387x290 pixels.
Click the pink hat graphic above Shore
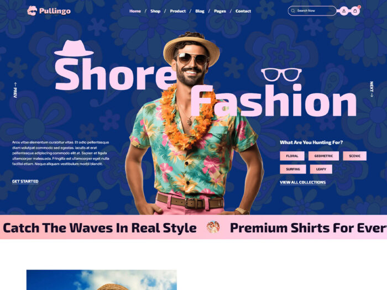pos(74,48)
